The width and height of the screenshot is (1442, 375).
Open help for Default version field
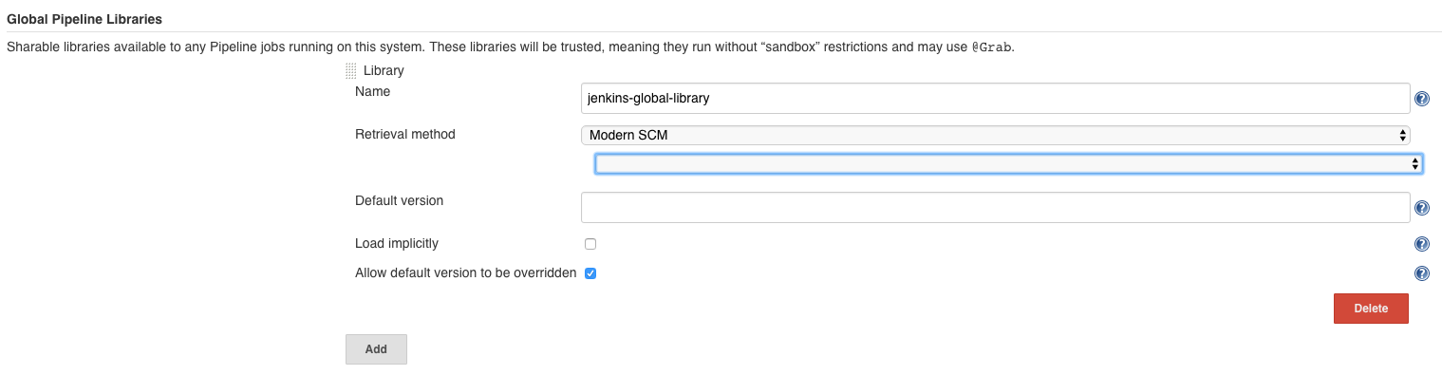pyautogui.click(x=1421, y=208)
